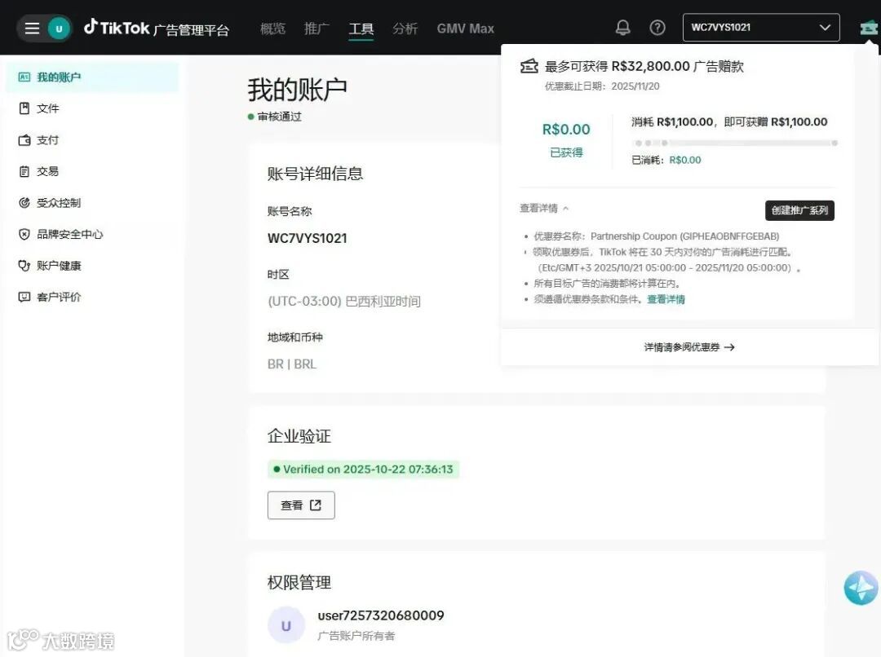
Task: Click the 品牌安全中心 shield icon
Action: [x=24, y=234]
